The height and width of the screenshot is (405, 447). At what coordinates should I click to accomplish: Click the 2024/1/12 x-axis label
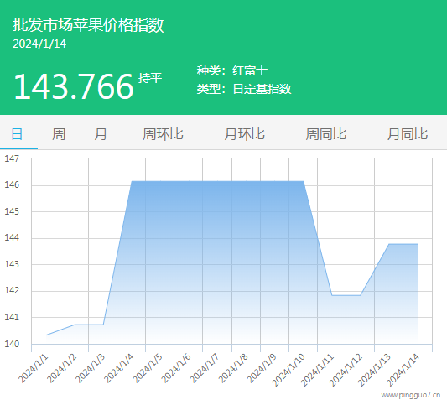click(346, 370)
